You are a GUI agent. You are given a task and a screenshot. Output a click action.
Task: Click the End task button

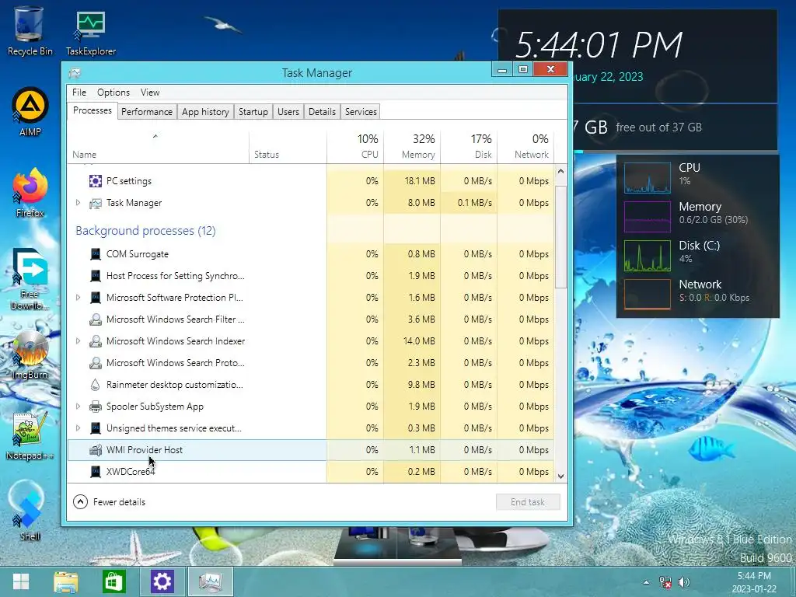(528, 502)
